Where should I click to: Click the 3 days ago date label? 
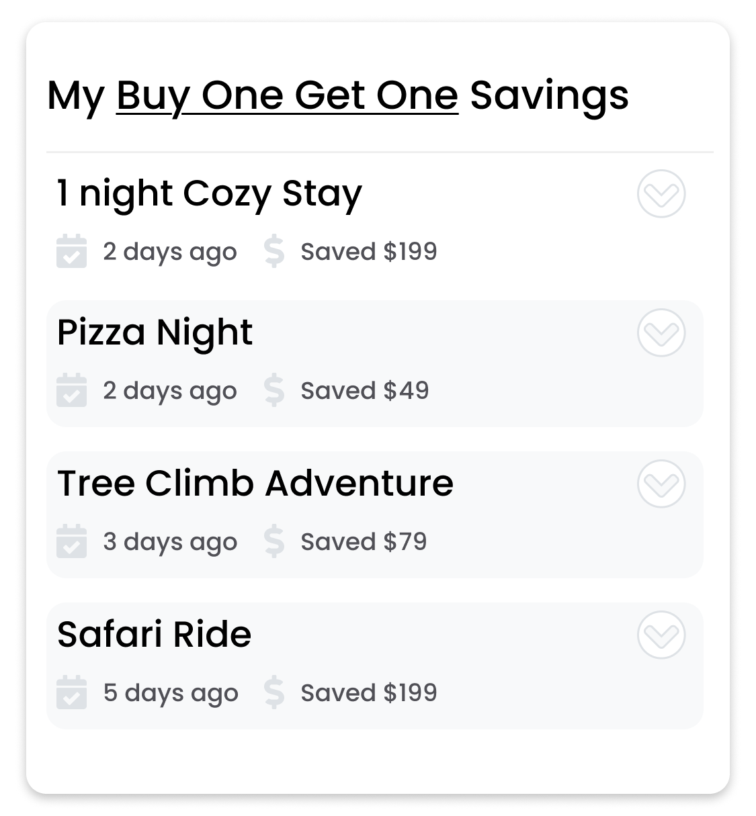[170, 542]
